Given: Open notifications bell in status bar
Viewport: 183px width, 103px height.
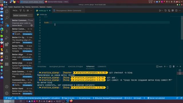Looking at the screenshot, I should (x=181, y=98).
